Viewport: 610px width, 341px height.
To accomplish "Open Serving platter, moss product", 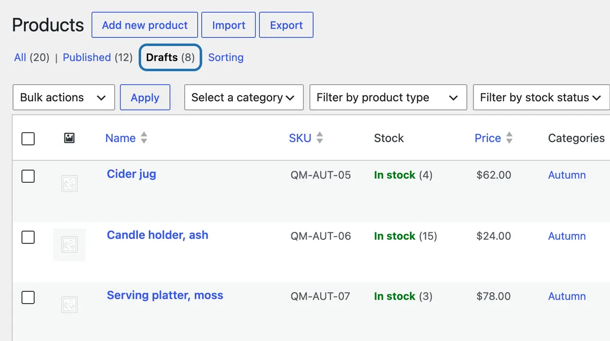I will [165, 295].
